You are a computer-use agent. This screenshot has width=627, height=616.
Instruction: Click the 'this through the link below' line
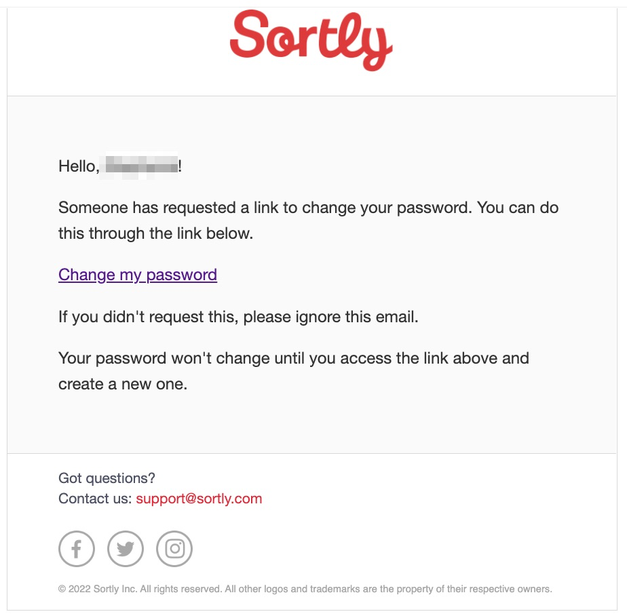pyautogui.click(x=155, y=233)
